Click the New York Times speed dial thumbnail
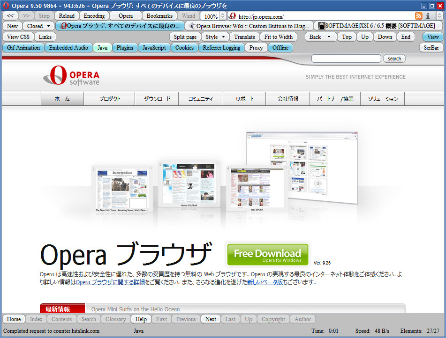 122,190
